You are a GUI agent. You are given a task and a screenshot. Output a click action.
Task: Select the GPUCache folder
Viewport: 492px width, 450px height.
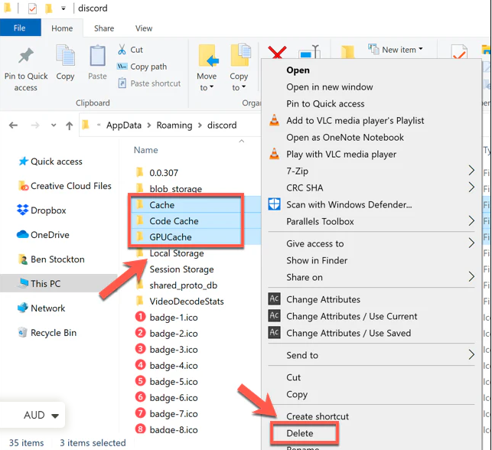(x=164, y=237)
